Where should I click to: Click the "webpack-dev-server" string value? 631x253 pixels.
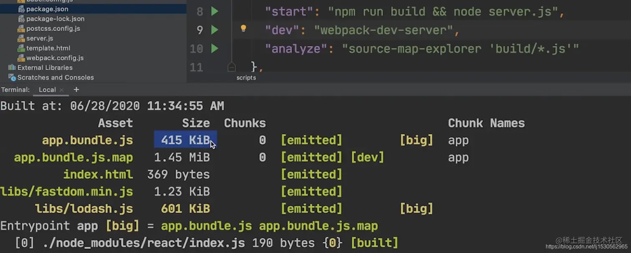pos(384,30)
